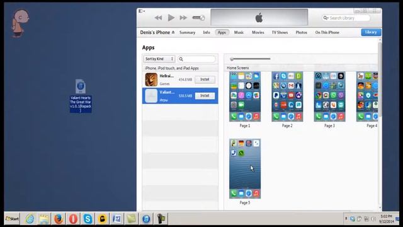Install the Valiant app
Image resolution: width=403 pixels, height=227 pixels.
coord(205,96)
